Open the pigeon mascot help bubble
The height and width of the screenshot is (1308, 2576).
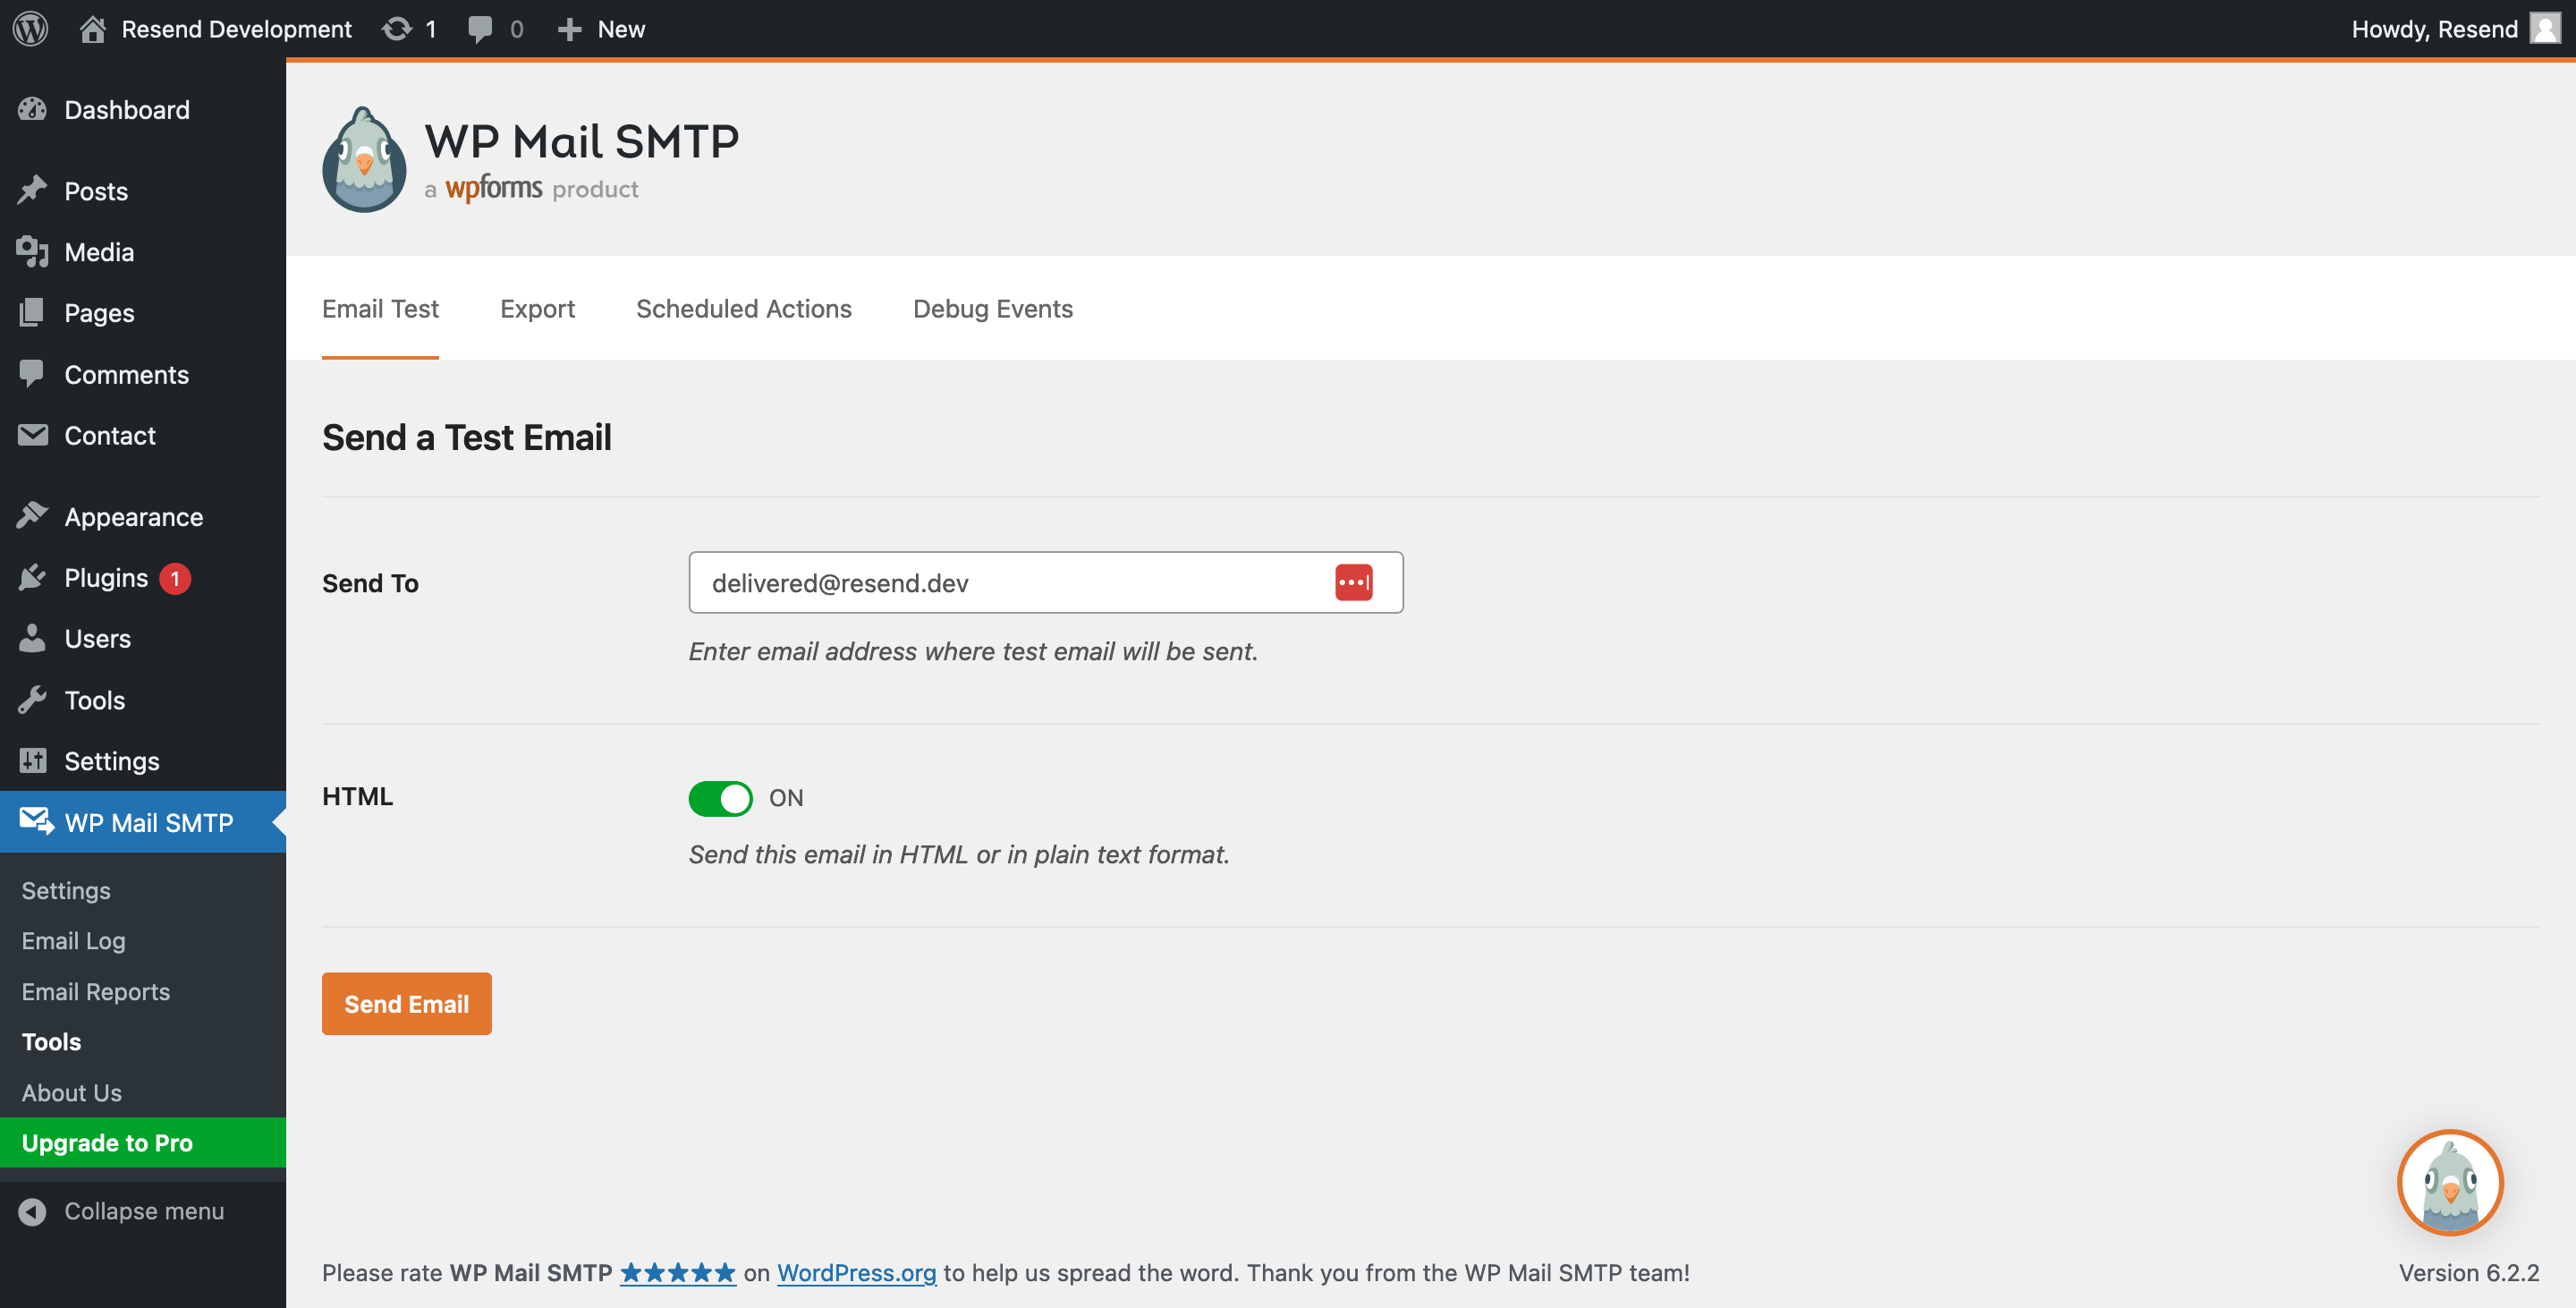click(2450, 1183)
